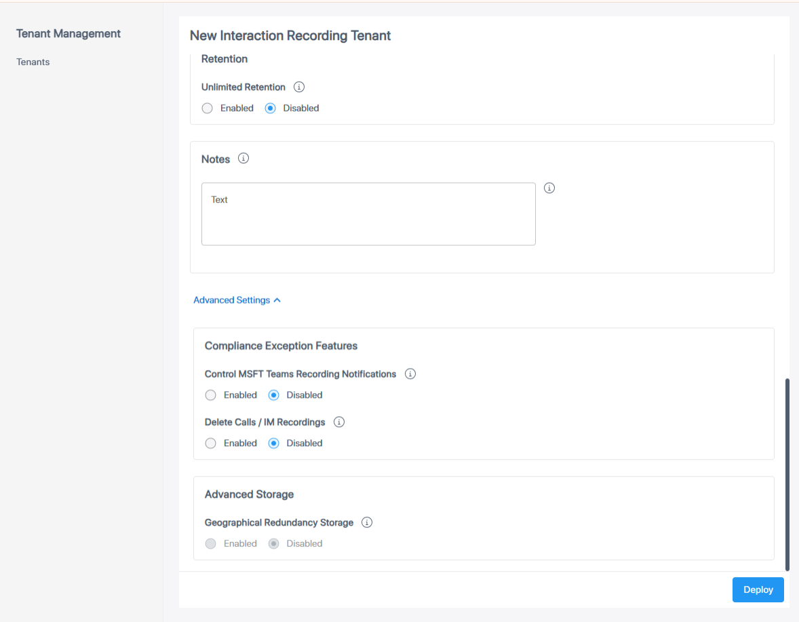Select Disabled for Geographical Redundancy Storage
Screen dimensions: 799x622
[273, 543]
